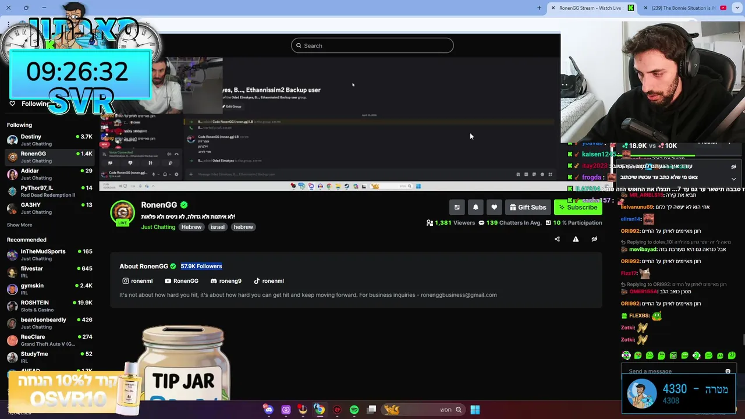Click the israel tag
745x419 pixels.
[x=218, y=227]
